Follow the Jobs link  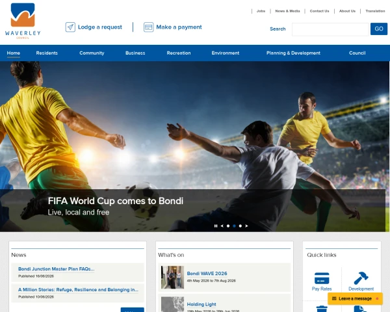point(261,11)
